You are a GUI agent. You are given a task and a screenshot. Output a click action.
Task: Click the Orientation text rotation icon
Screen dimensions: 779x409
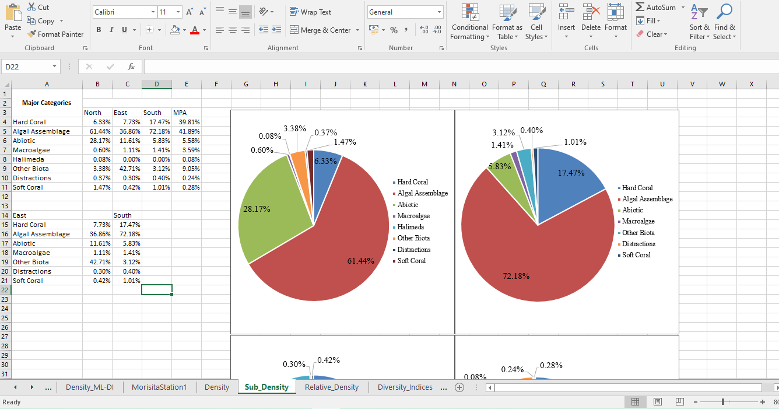[263, 11]
